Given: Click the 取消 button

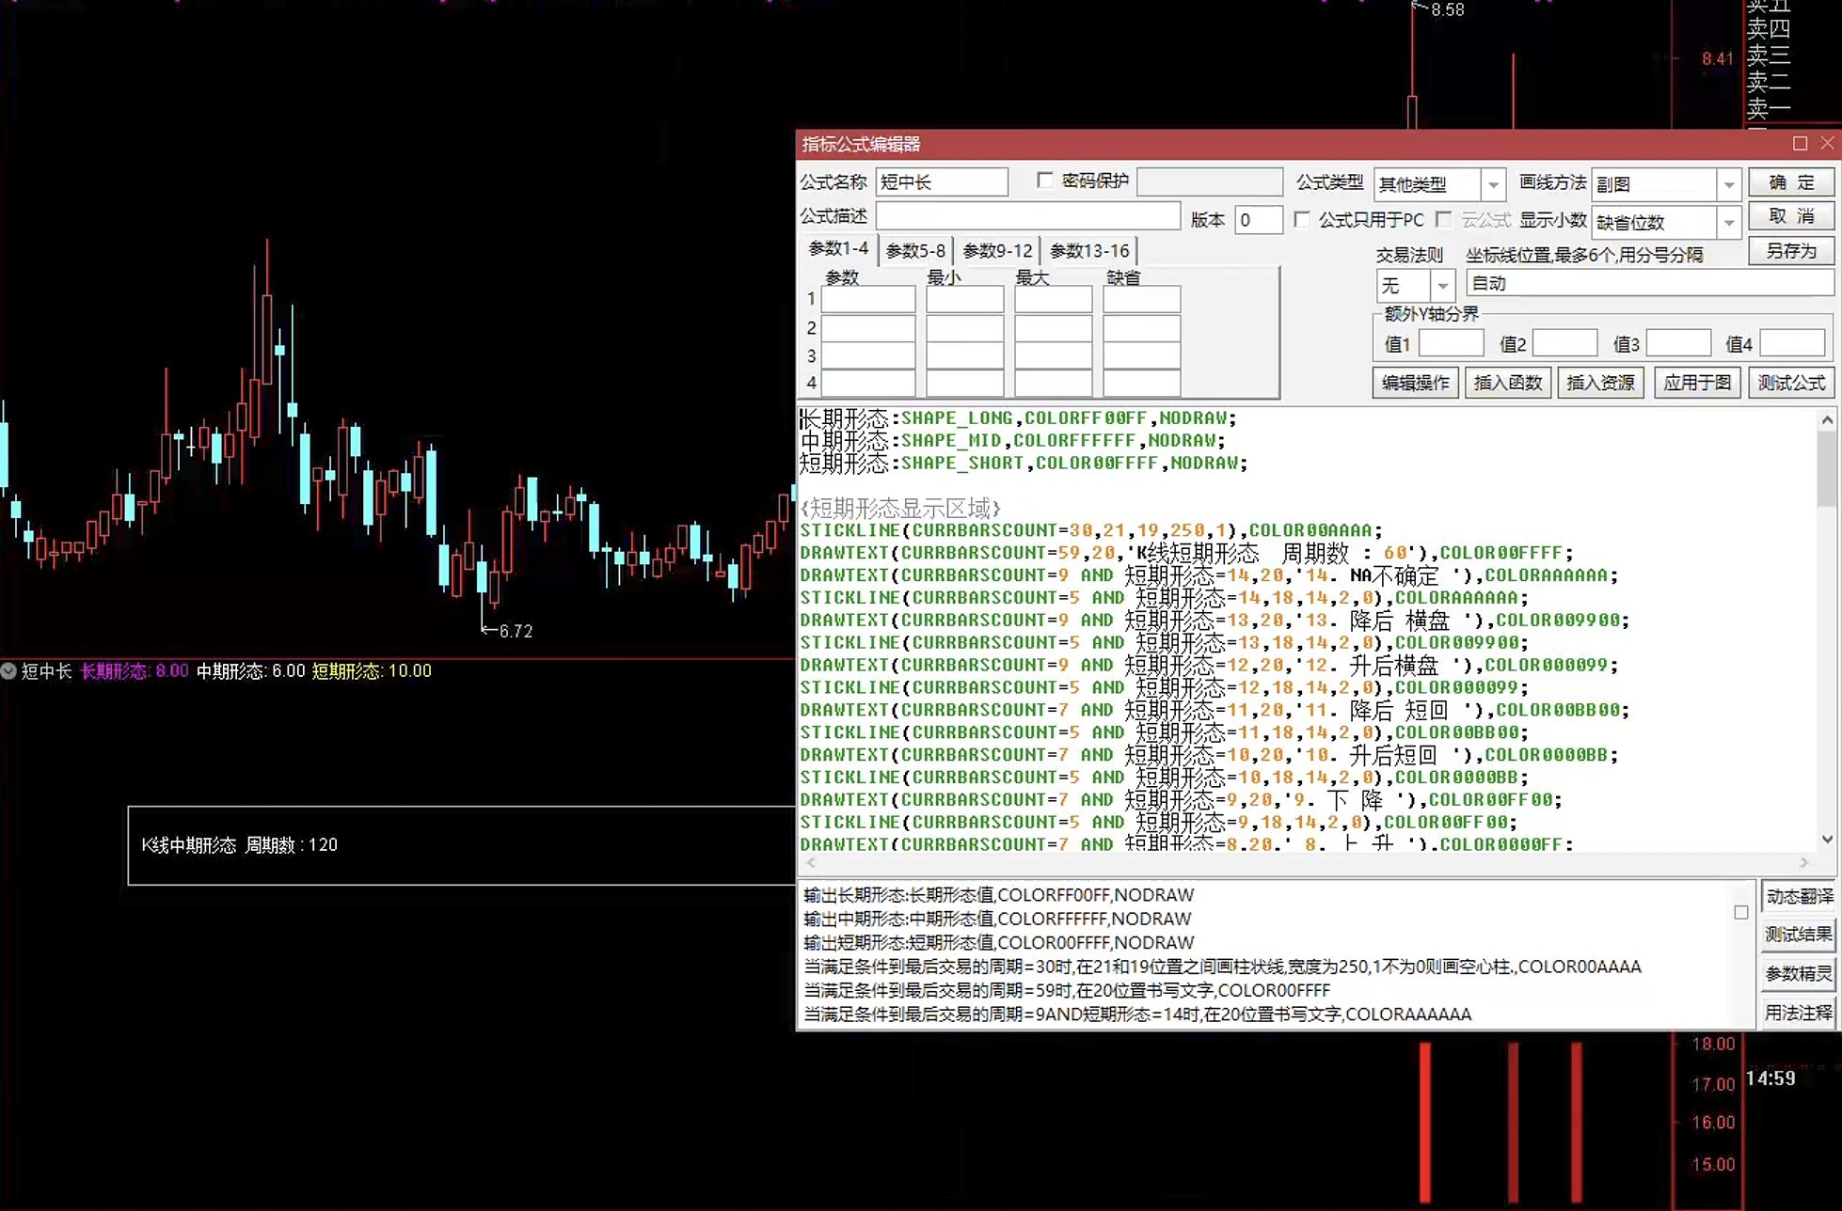Looking at the screenshot, I should click(1791, 216).
